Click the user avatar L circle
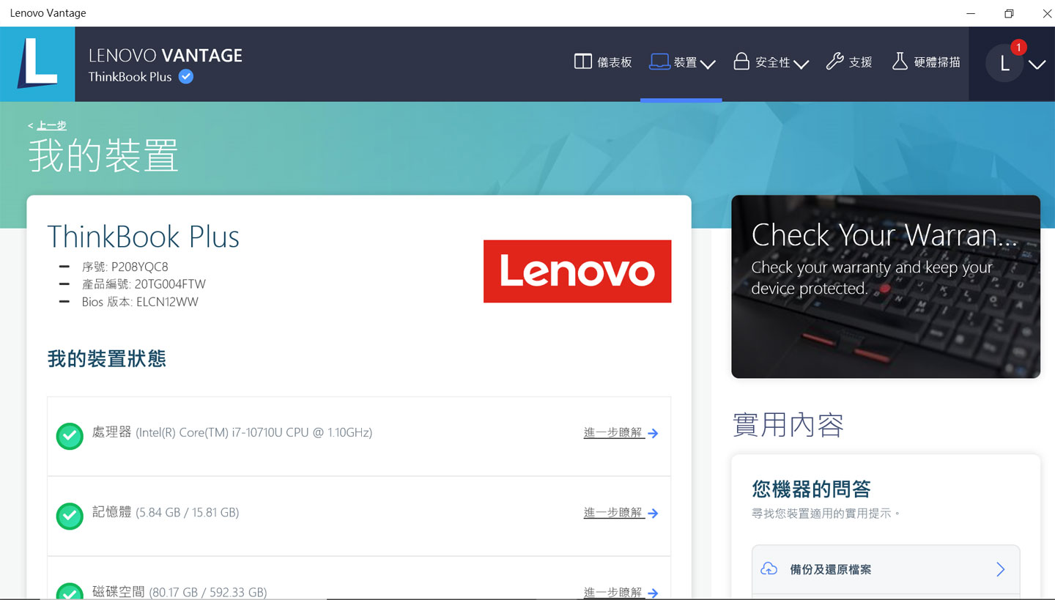 click(x=1004, y=63)
